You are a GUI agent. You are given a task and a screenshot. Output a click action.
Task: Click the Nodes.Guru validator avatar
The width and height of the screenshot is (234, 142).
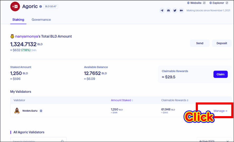pyautogui.click(x=17, y=111)
